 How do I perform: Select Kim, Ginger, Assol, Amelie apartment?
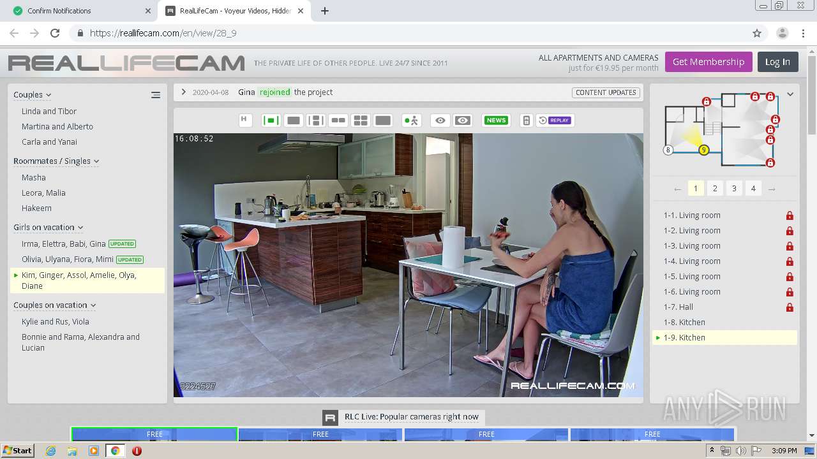coord(87,280)
